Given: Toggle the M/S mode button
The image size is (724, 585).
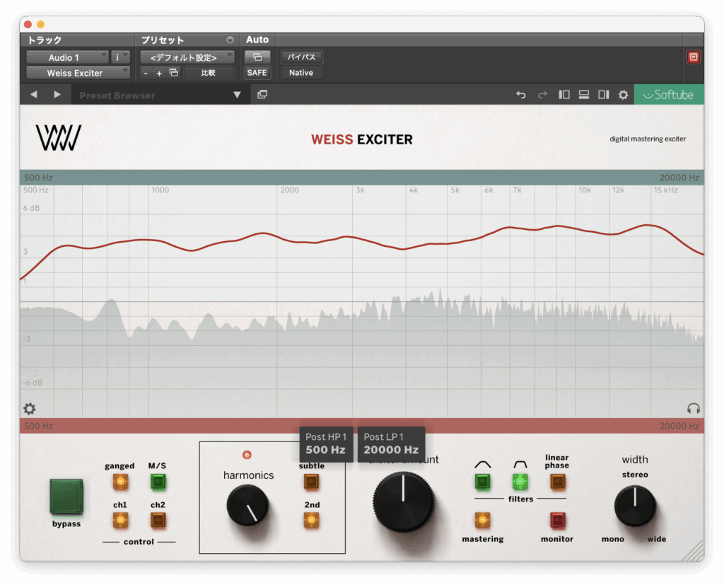Looking at the screenshot, I should pyautogui.click(x=158, y=482).
